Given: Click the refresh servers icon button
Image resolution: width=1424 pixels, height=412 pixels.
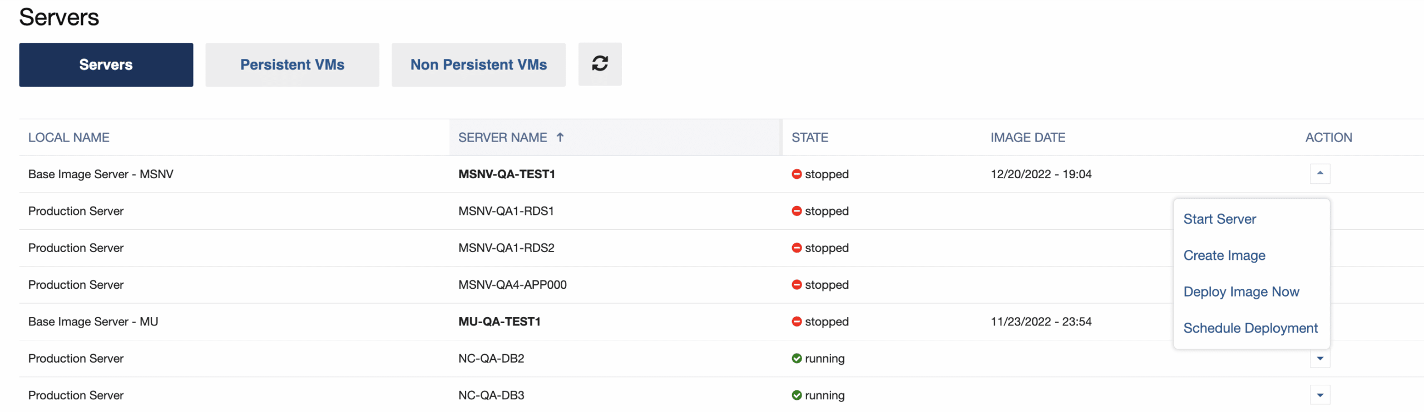Looking at the screenshot, I should click(600, 64).
